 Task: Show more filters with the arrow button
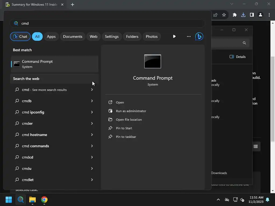point(174,36)
